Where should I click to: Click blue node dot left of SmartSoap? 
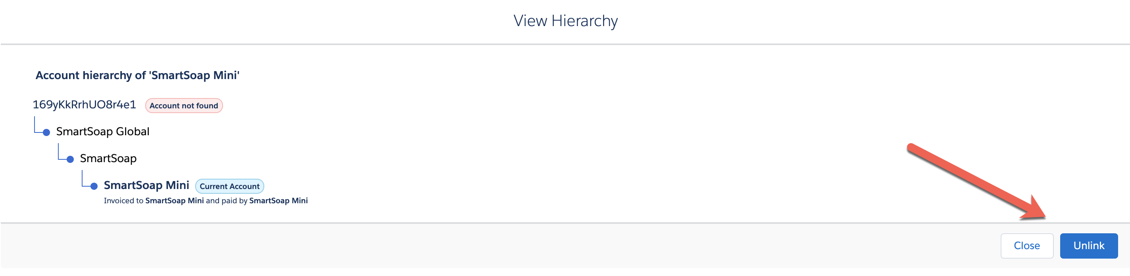point(70,159)
